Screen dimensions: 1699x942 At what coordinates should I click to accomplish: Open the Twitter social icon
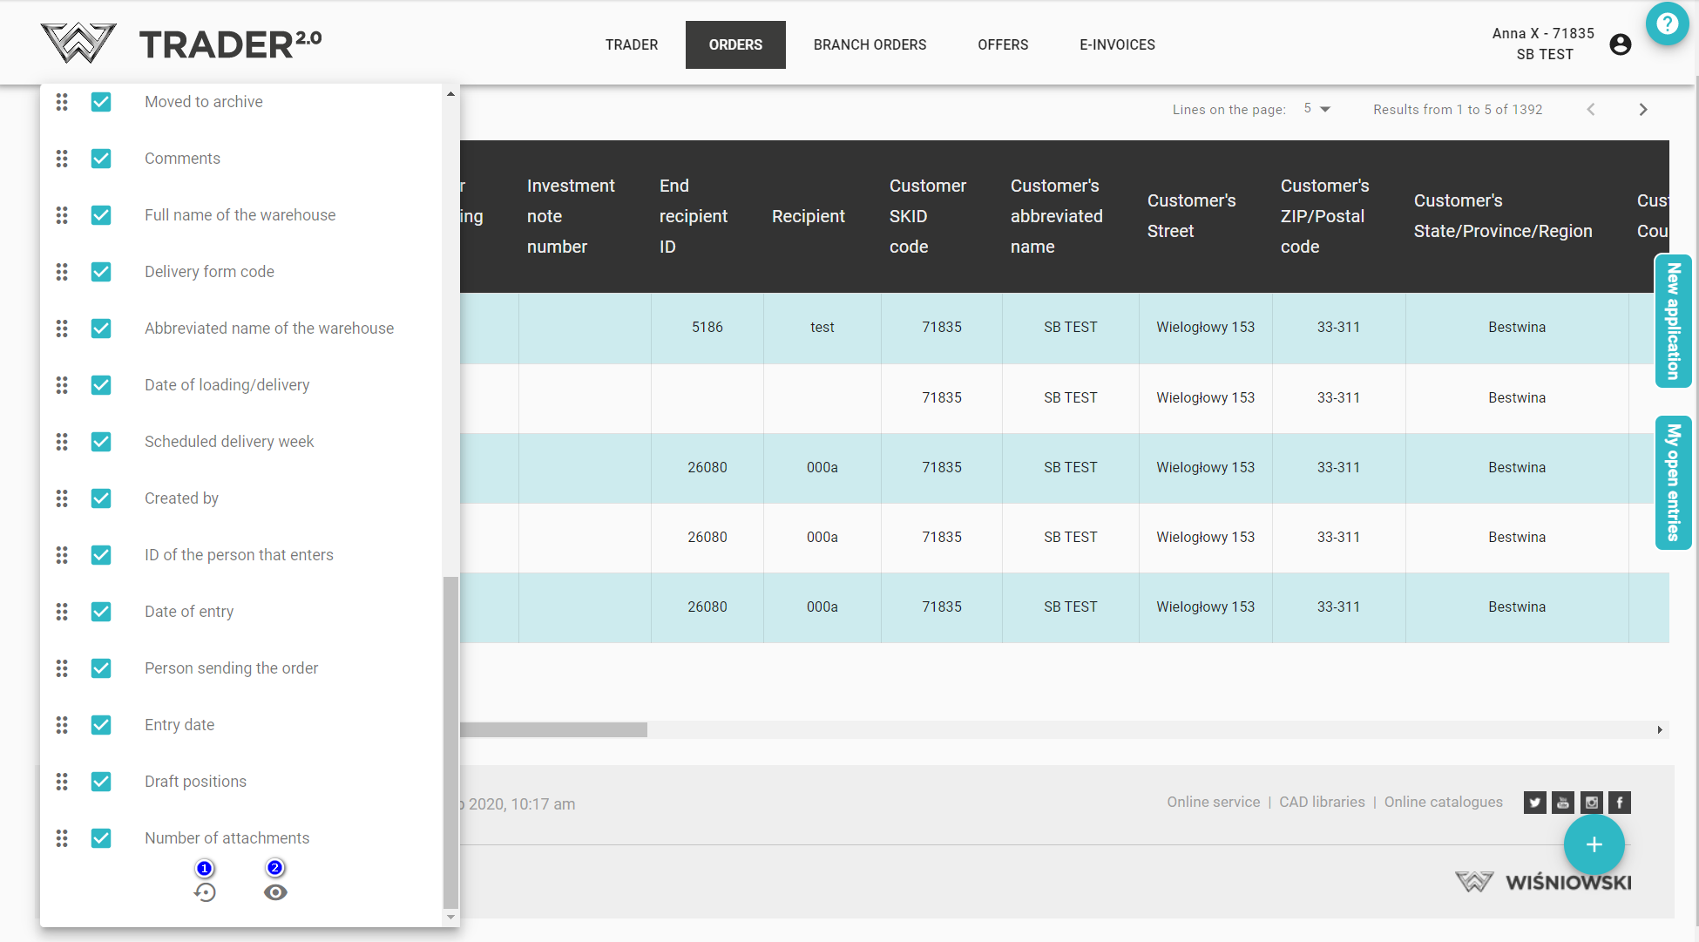pos(1534,803)
